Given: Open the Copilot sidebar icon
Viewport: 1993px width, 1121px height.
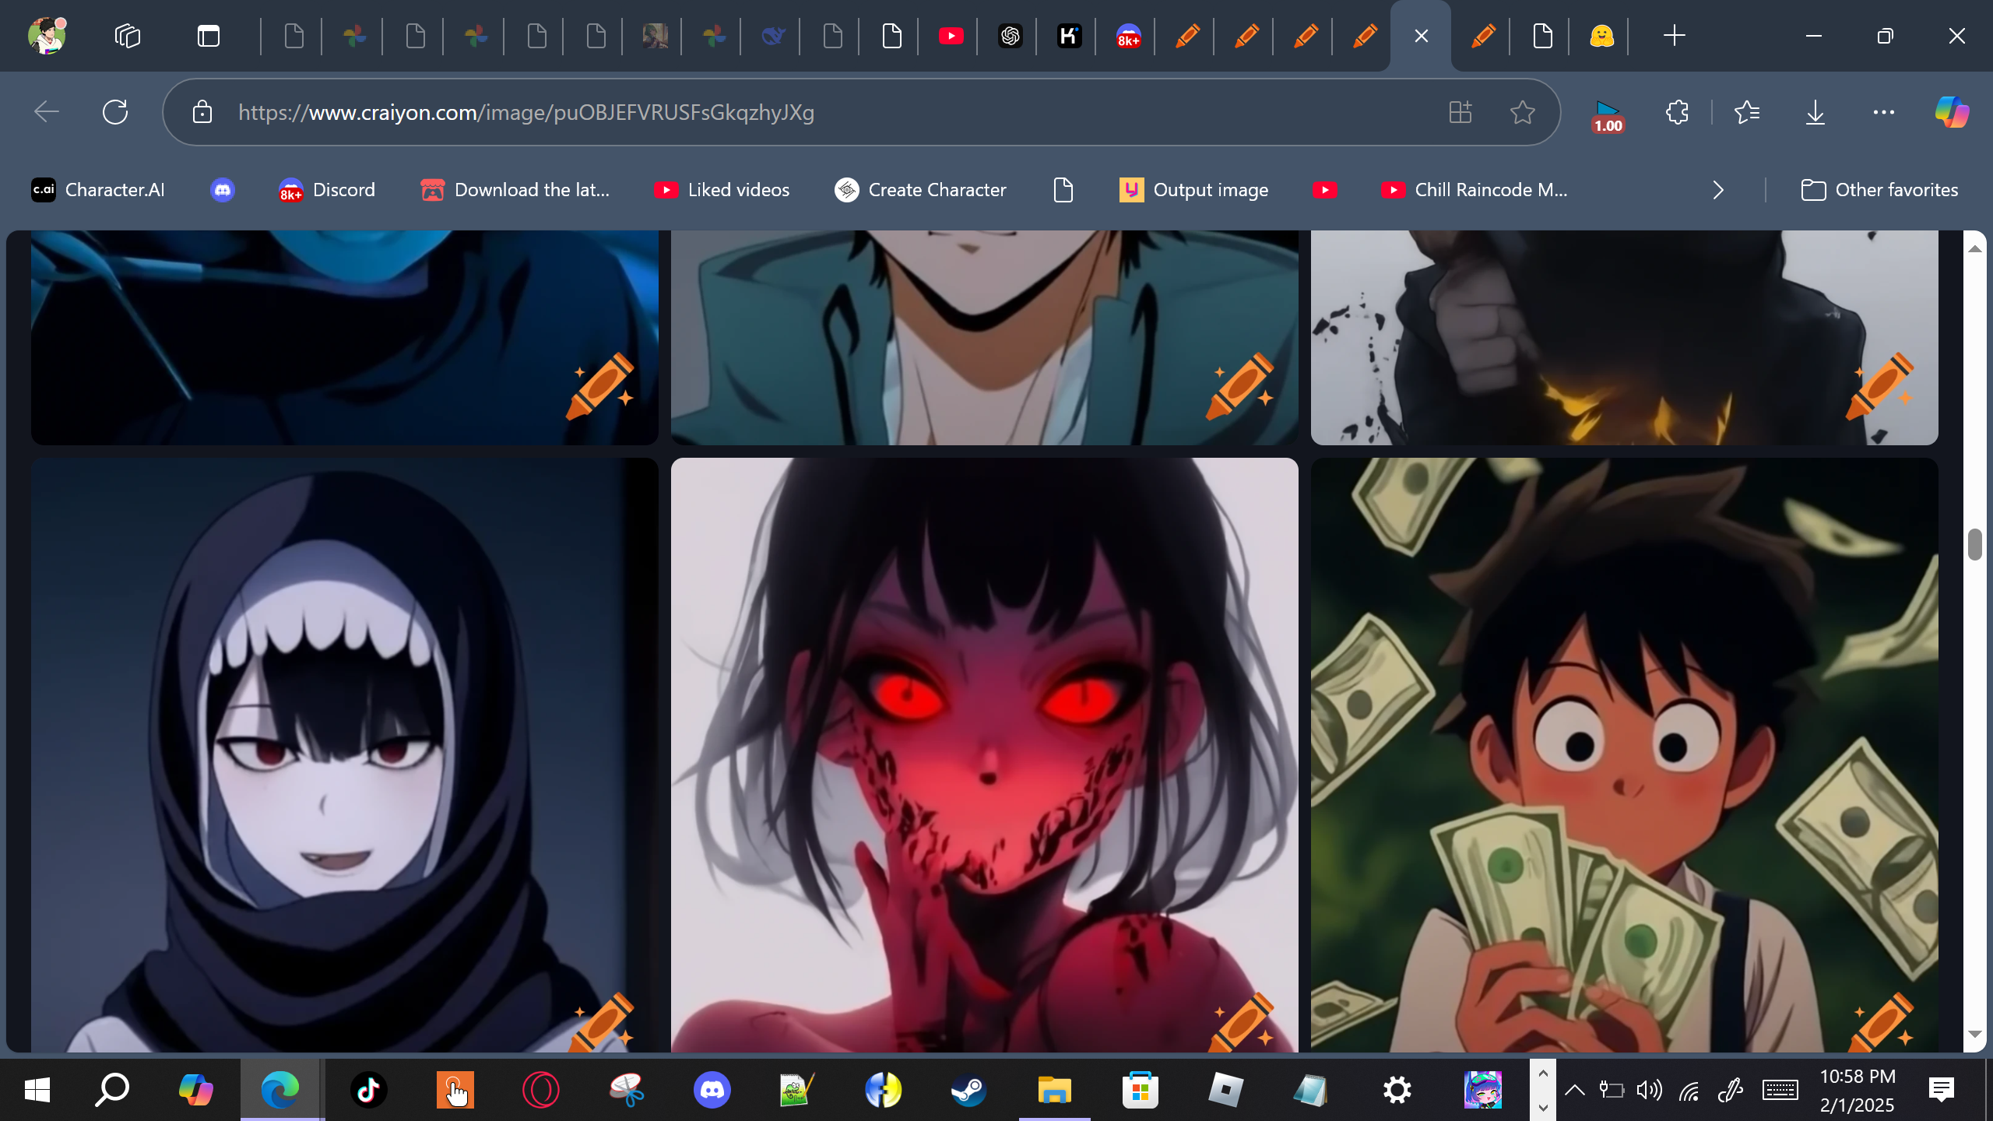Looking at the screenshot, I should point(1952,112).
